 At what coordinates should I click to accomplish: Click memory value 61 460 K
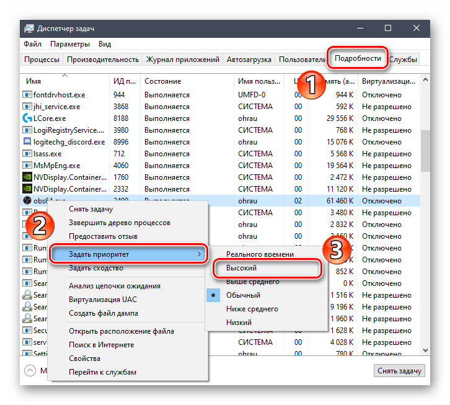point(340,201)
